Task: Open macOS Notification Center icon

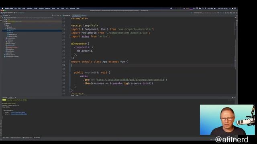Action: [x=235, y=8]
